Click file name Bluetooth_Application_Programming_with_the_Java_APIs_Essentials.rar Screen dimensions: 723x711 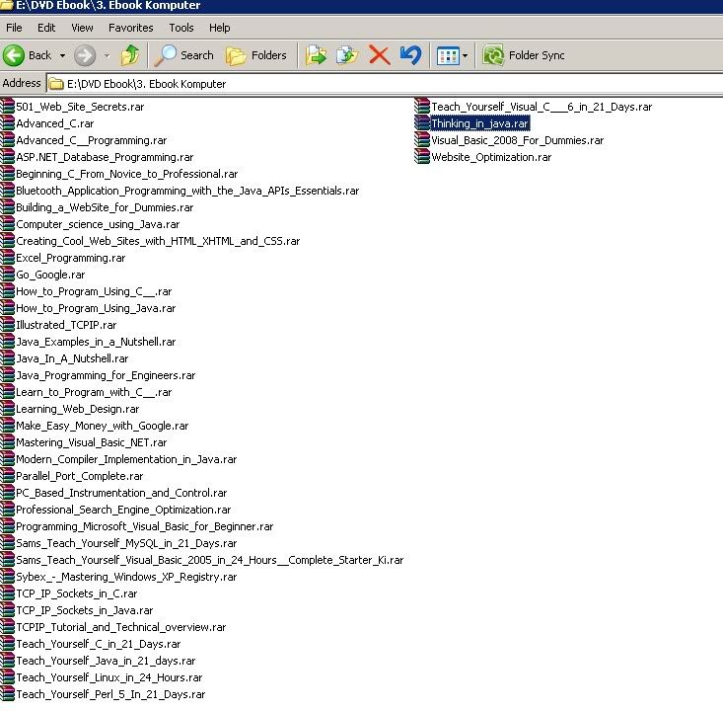[x=187, y=191]
